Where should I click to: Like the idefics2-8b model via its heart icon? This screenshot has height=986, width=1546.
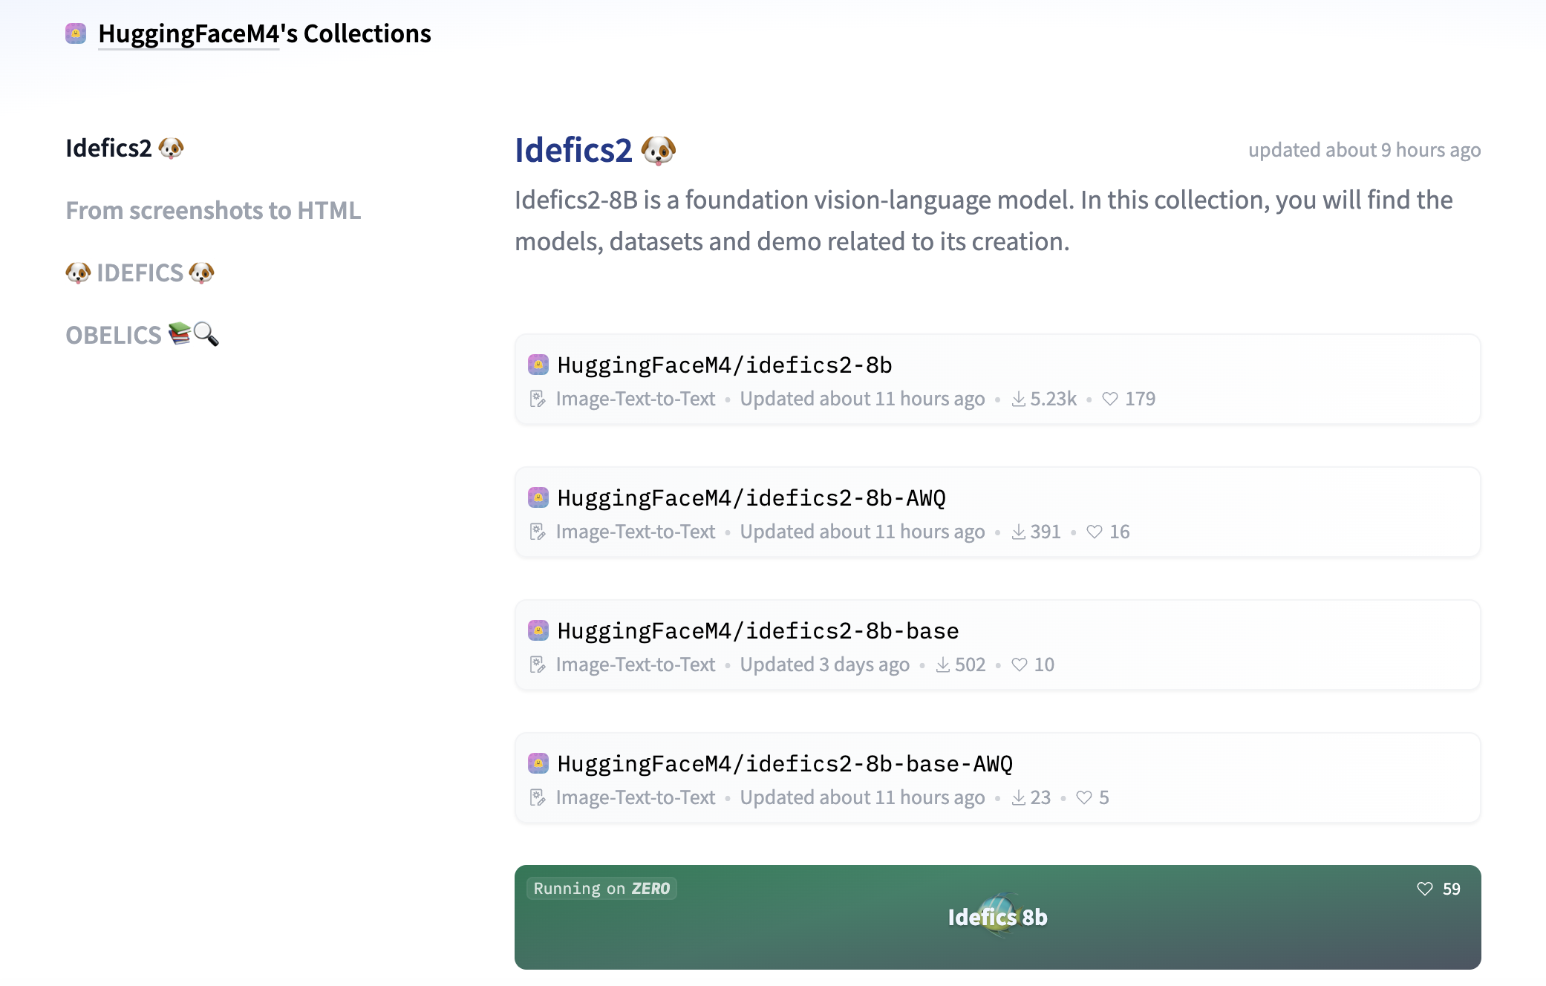[1109, 399]
